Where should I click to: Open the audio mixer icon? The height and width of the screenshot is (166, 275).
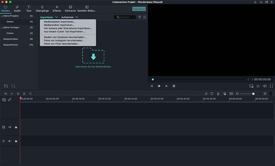[x=225, y=94]
